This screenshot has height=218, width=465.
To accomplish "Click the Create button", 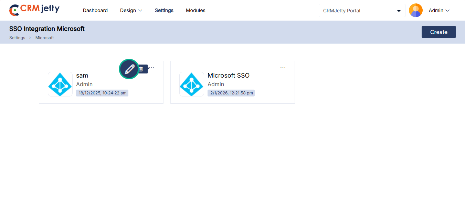I will tap(439, 32).
